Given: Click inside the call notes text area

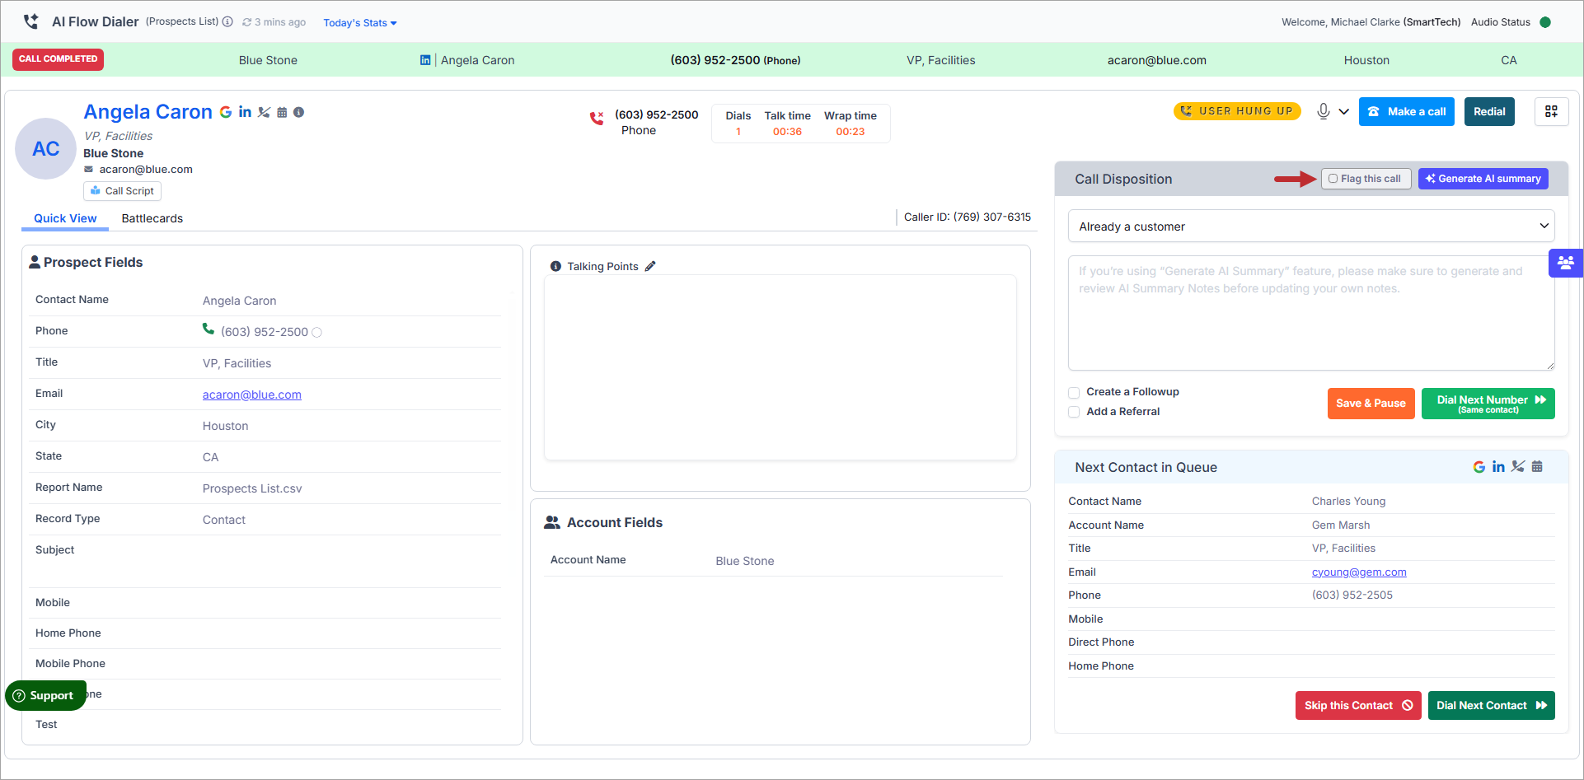Looking at the screenshot, I should [x=1311, y=313].
